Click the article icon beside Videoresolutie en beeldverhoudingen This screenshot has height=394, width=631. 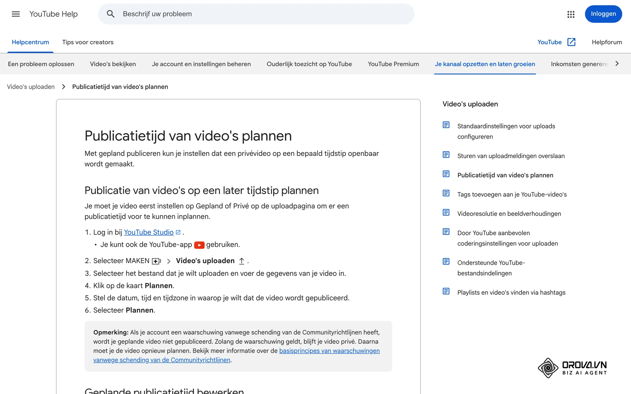[446, 212]
